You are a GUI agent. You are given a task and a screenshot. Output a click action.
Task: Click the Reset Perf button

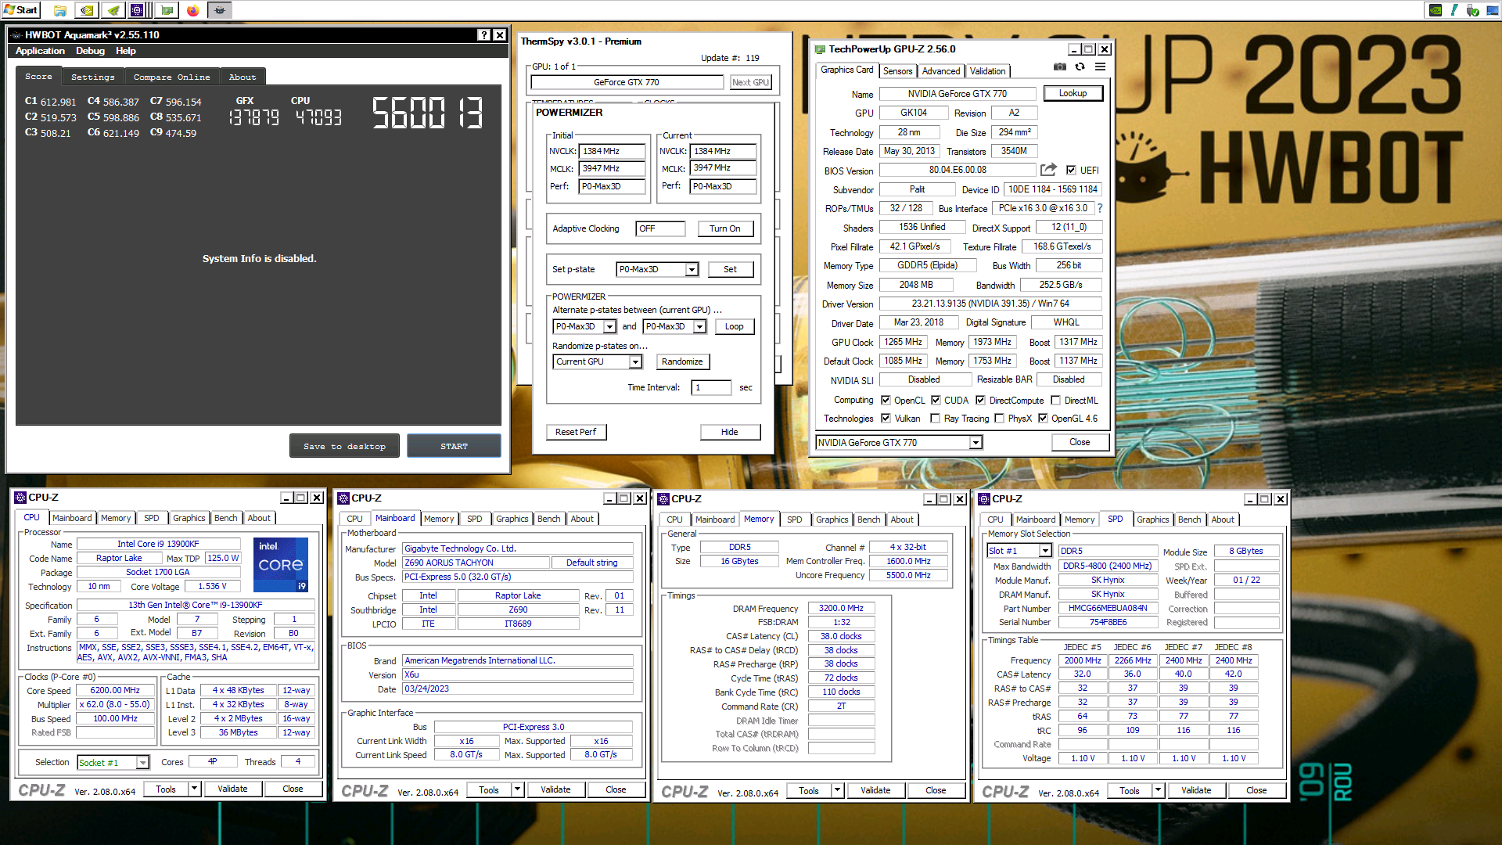576,432
